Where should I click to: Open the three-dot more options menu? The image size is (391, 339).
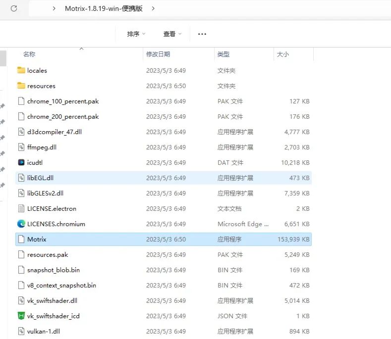coord(202,34)
